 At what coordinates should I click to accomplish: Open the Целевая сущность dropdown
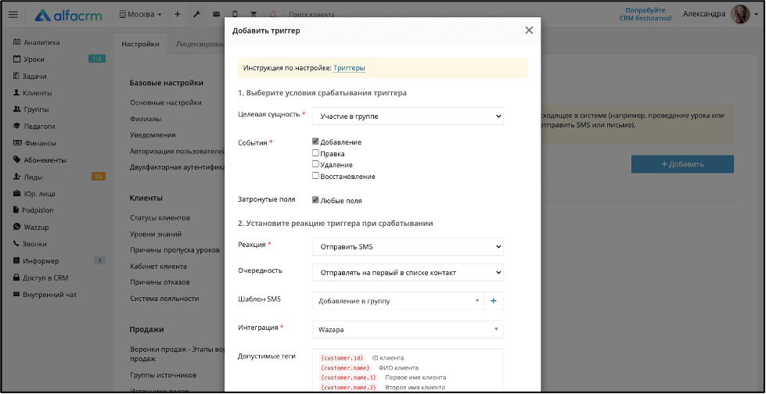(408, 116)
